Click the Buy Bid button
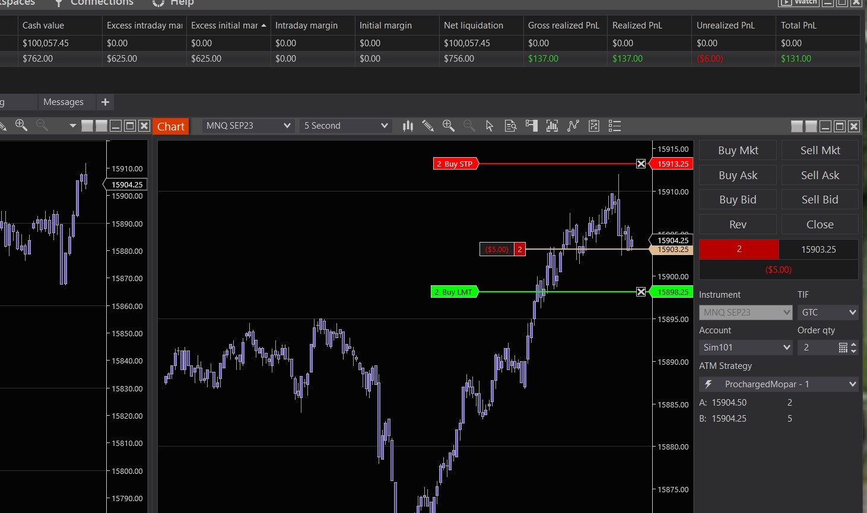The height and width of the screenshot is (513, 867). (x=738, y=200)
